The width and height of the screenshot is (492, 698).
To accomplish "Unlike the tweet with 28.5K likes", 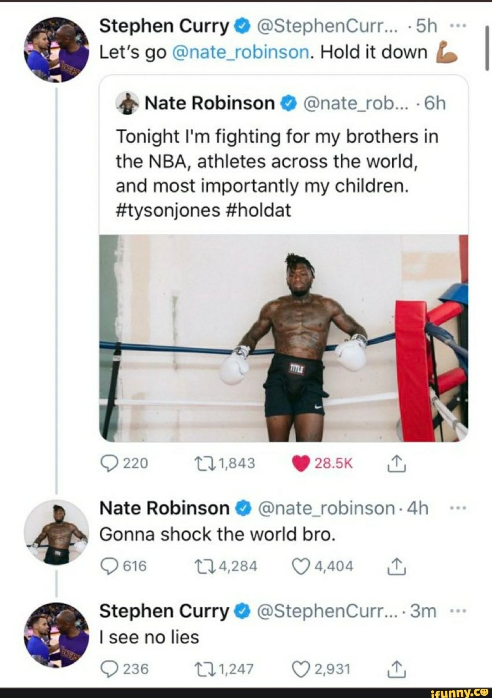I will pyautogui.click(x=300, y=463).
